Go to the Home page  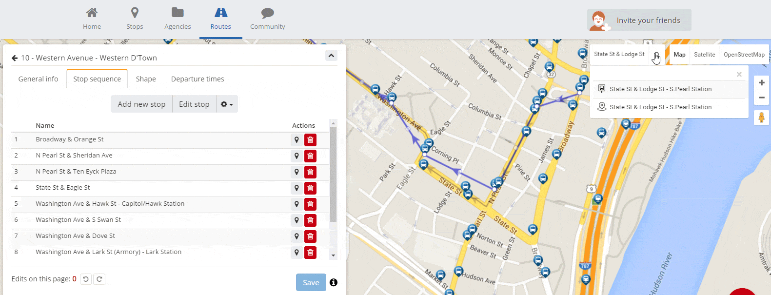click(92, 19)
